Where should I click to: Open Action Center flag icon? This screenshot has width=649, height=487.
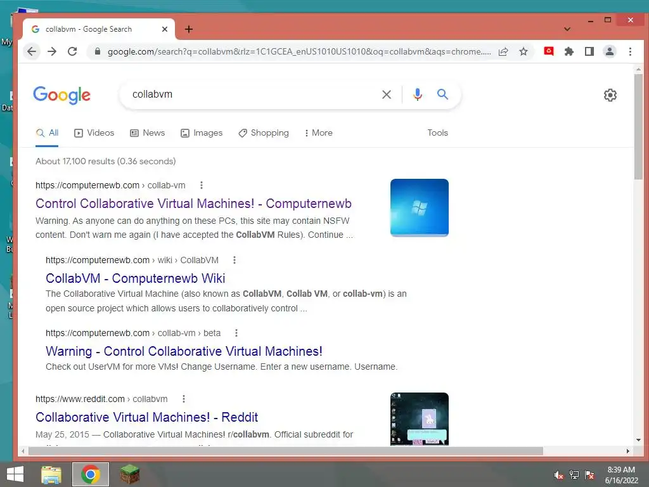click(x=589, y=475)
